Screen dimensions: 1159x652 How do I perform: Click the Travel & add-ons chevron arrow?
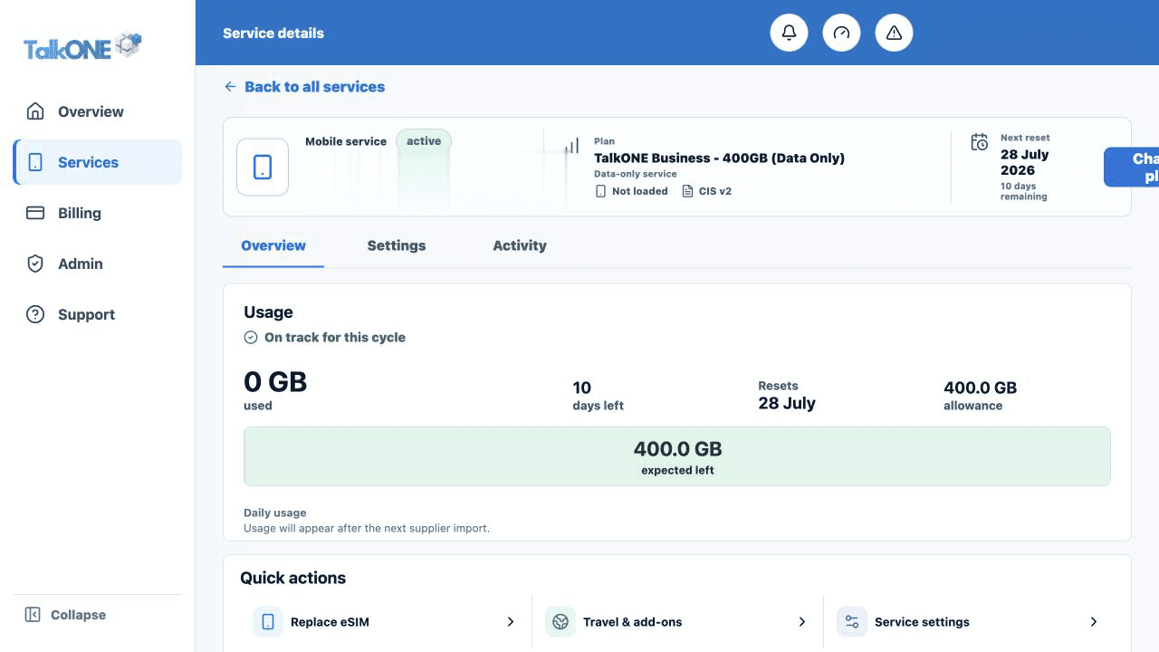coord(802,622)
